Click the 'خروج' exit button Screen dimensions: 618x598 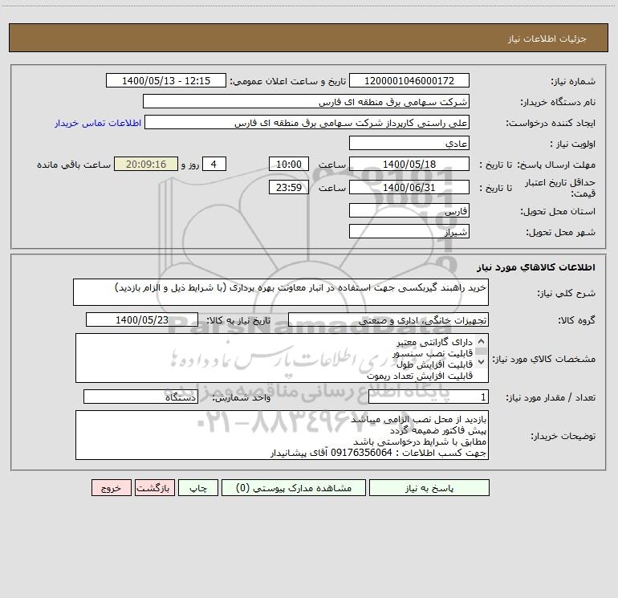[111, 488]
